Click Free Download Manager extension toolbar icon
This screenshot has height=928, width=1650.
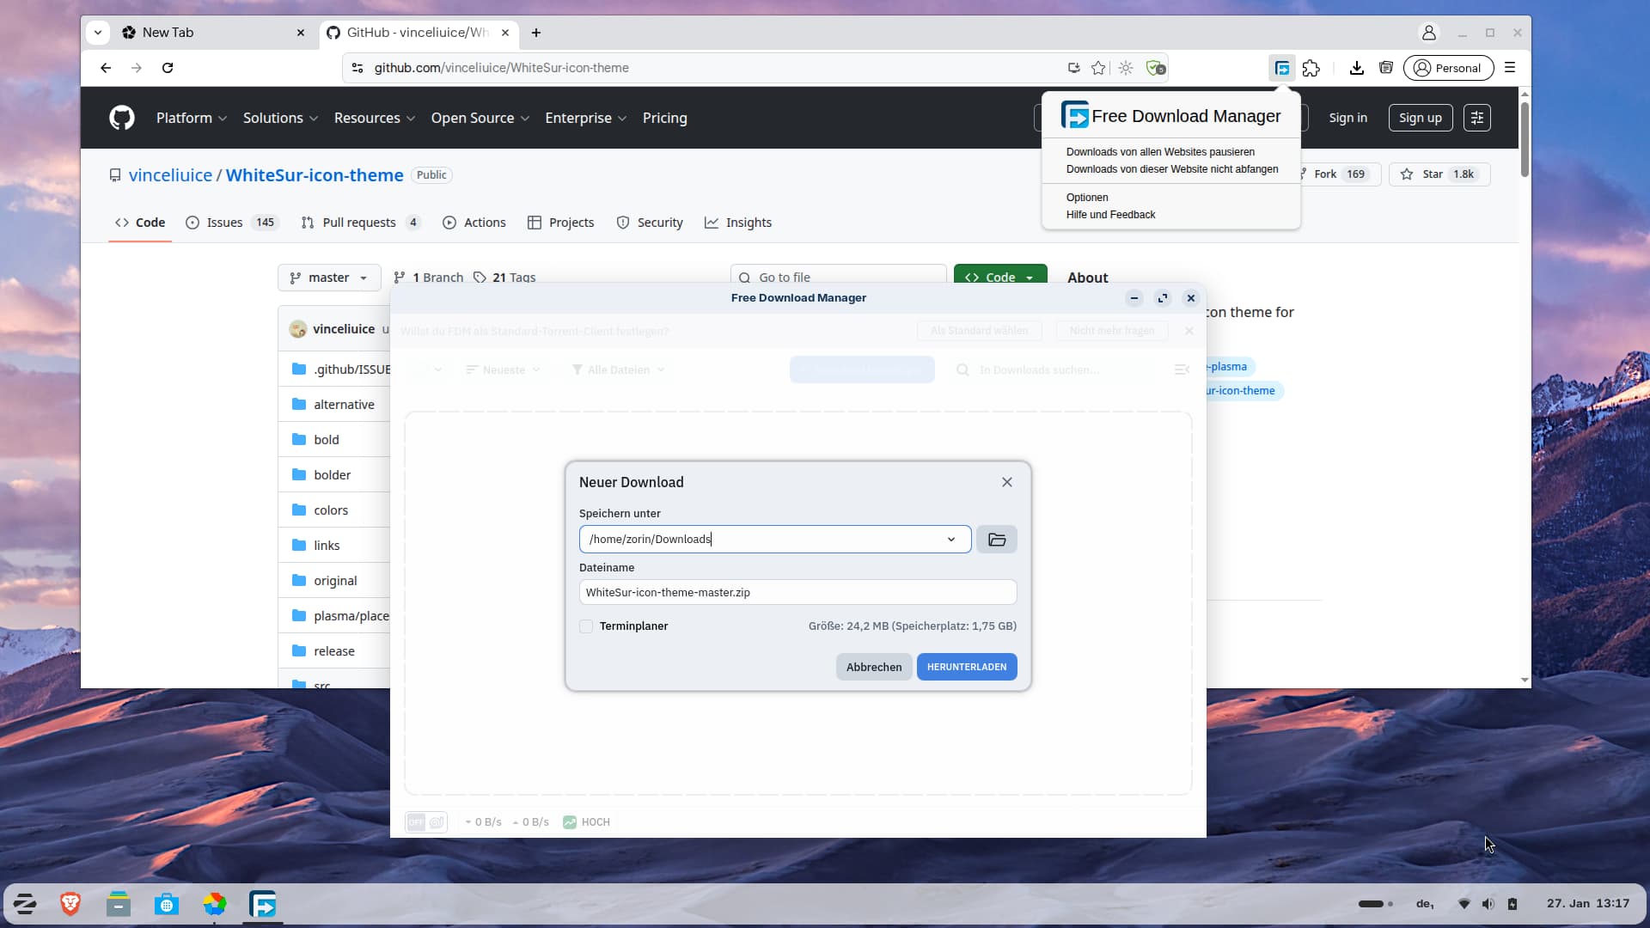[x=1282, y=68]
